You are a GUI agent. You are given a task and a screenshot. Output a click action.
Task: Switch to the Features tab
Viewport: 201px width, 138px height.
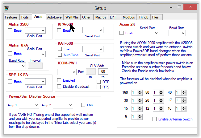(11, 17)
